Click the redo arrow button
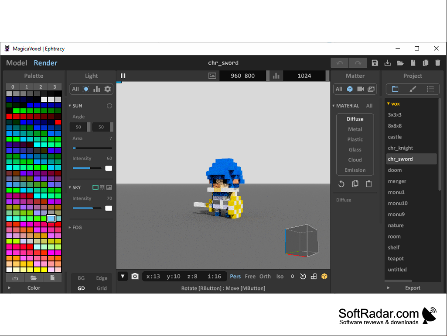The height and width of the screenshot is (336, 447). tap(358, 63)
